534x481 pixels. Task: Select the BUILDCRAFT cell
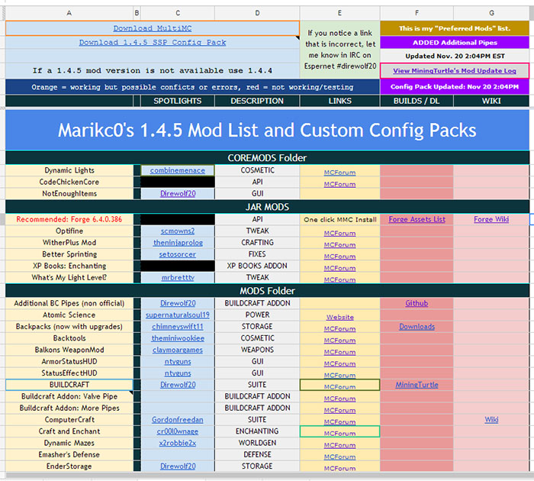(69, 385)
